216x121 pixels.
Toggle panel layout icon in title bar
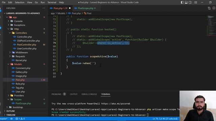click(186, 2)
